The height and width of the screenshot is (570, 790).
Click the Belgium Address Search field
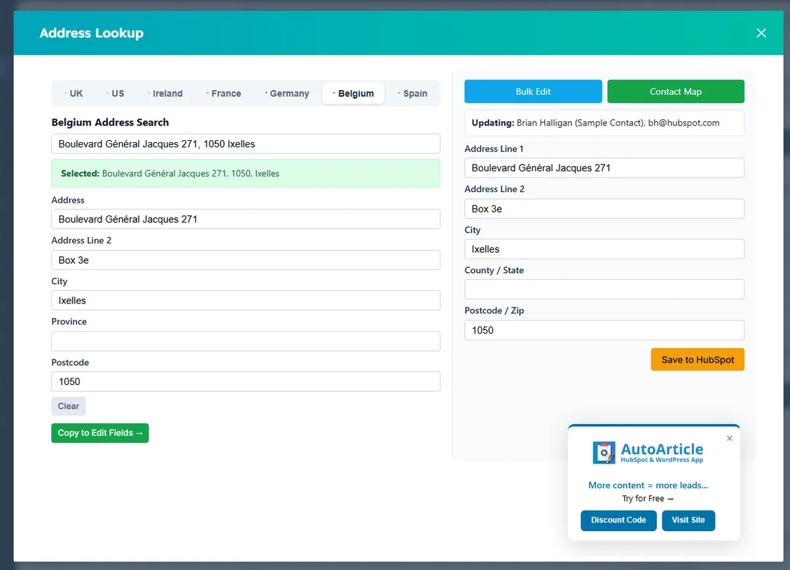pyautogui.click(x=246, y=144)
